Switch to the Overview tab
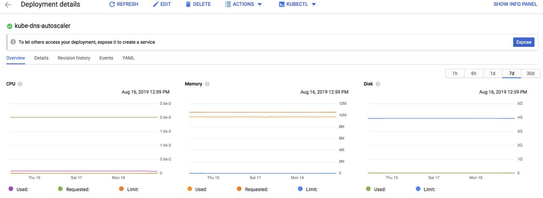The width and height of the screenshot is (543, 198). pyautogui.click(x=16, y=58)
